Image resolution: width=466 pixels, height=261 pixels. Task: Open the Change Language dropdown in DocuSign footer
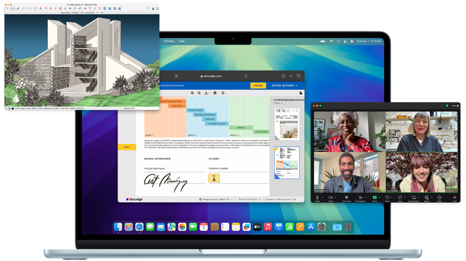click(216, 199)
